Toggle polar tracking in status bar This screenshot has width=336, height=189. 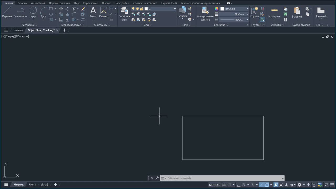point(244,185)
